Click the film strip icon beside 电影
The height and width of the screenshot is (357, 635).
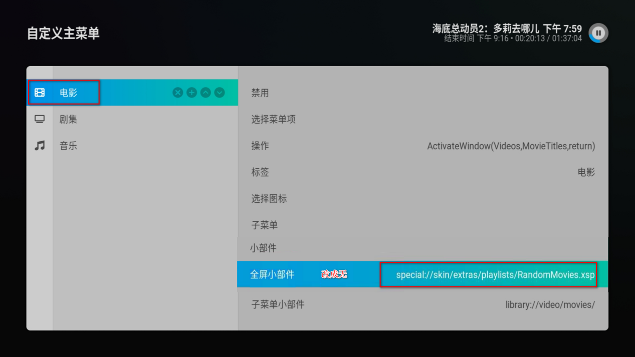[40, 93]
